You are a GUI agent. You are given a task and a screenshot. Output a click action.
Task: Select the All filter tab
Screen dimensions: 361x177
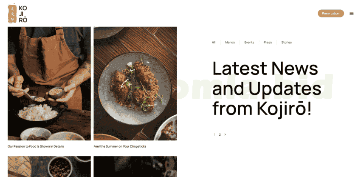click(214, 42)
